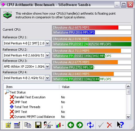Refresh the benchmark with blue arrows icon

[90, 125]
